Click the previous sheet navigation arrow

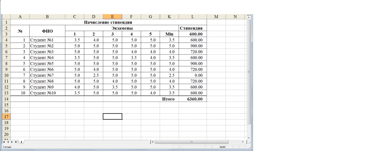[x=8, y=142]
